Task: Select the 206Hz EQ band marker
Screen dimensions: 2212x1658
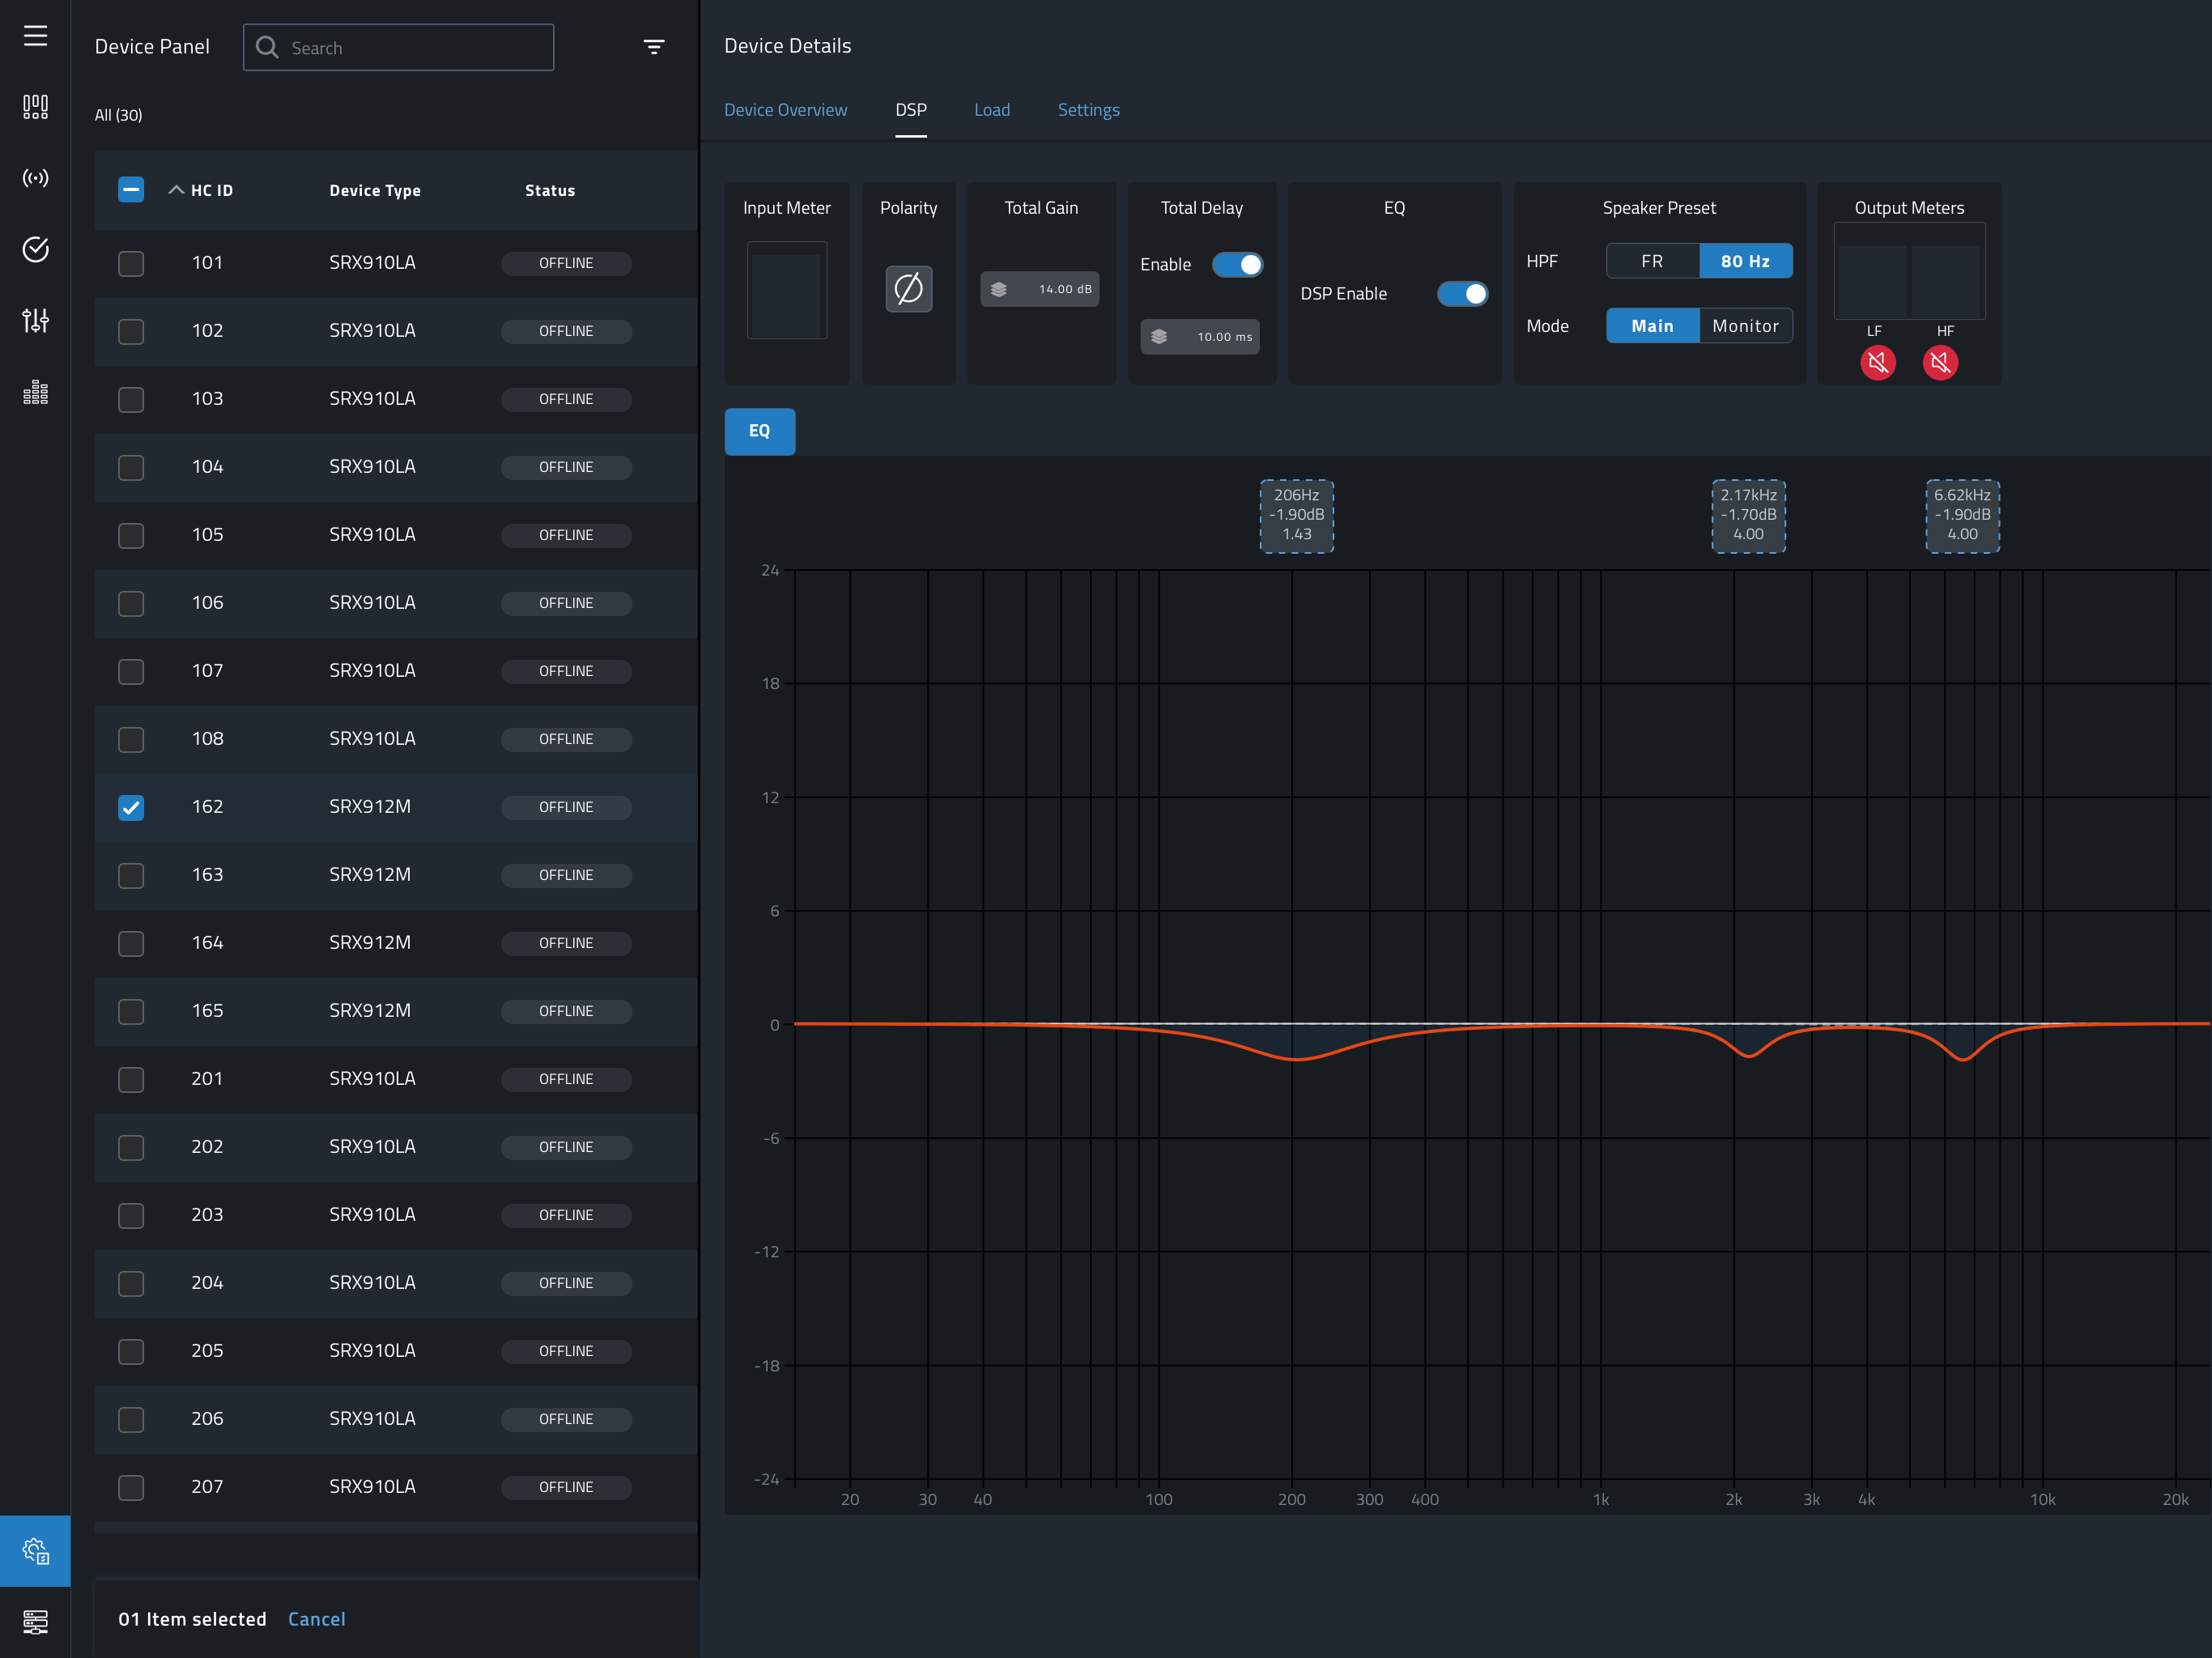Action: point(1296,515)
